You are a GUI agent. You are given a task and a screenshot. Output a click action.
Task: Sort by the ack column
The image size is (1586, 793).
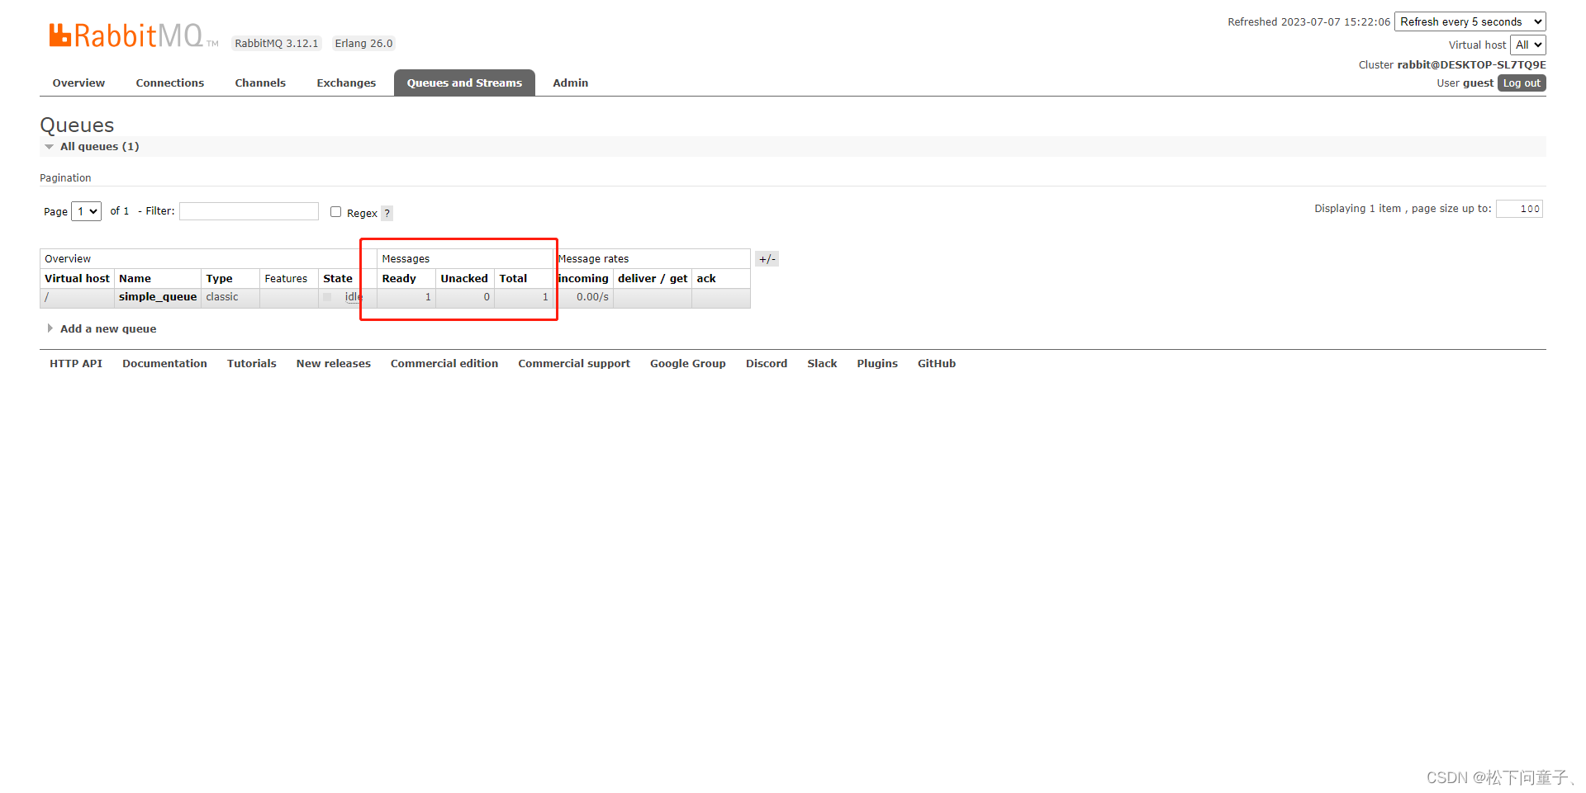(706, 279)
